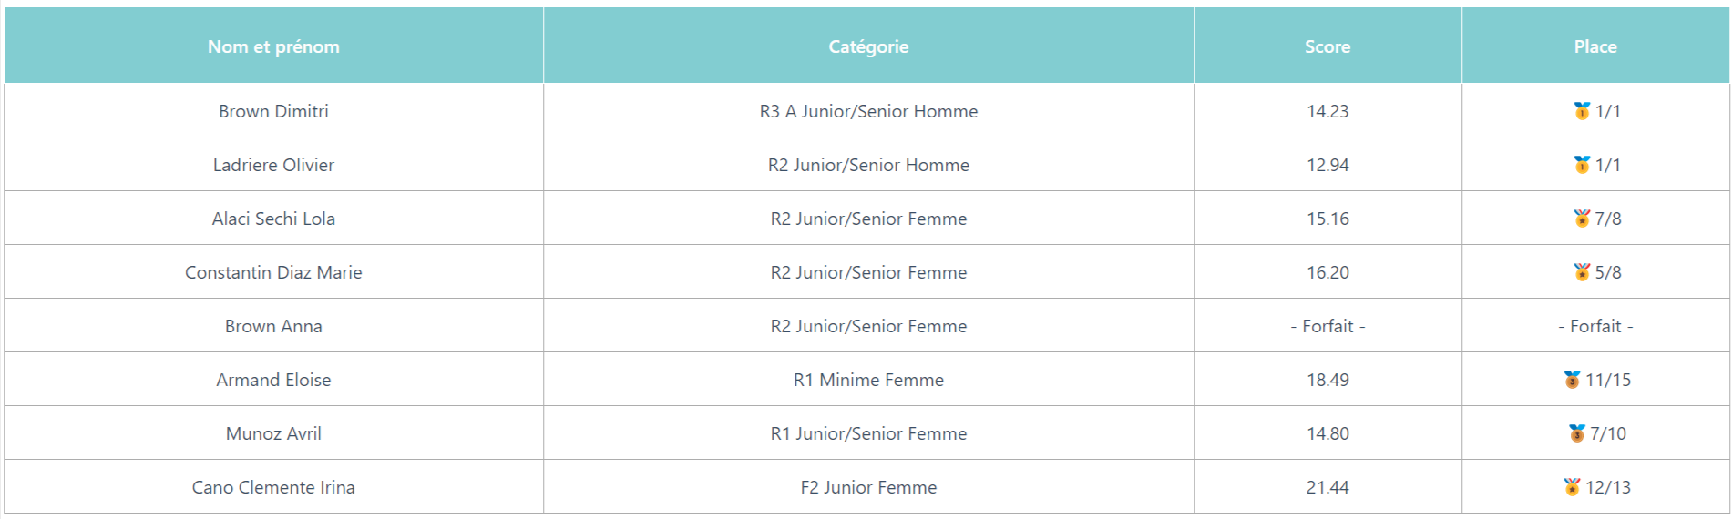Click the score 14.80 for Munoz Avril
The image size is (1733, 519).
1328,433
